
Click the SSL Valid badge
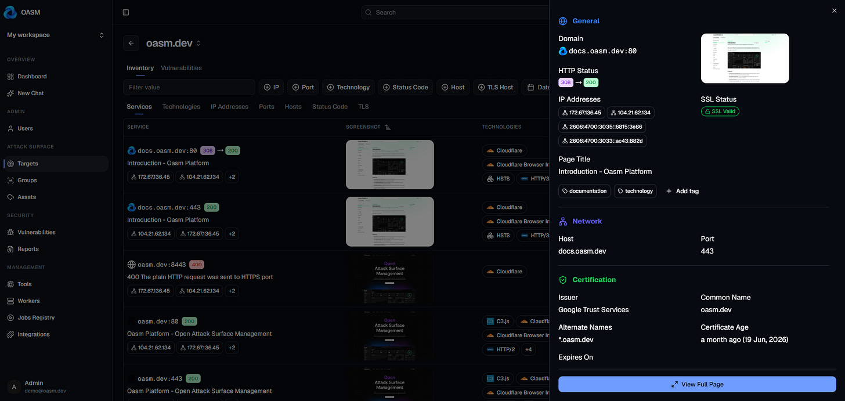pyautogui.click(x=720, y=111)
